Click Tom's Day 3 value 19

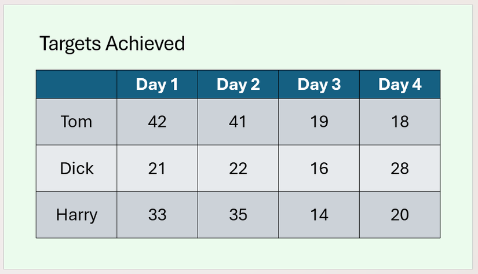click(x=319, y=122)
